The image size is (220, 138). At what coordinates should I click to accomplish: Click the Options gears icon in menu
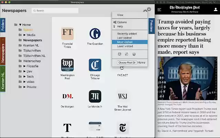115,22
